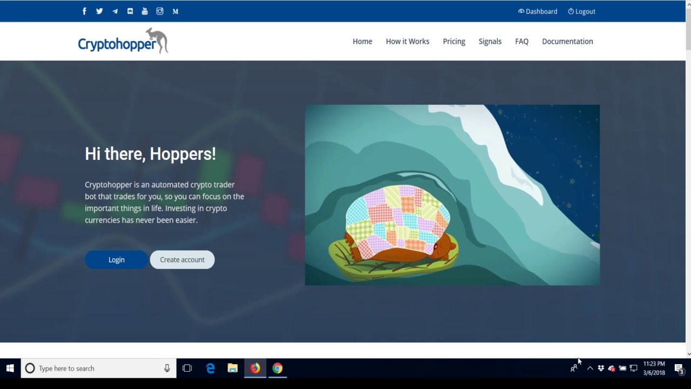Open the Medium icon in top bar
Image resolution: width=691 pixels, height=389 pixels.
pyautogui.click(x=175, y=11)
